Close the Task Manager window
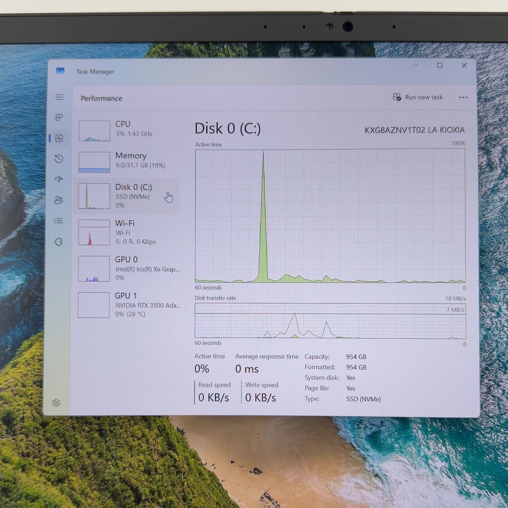508x508 pixels. click(x=464, y=65)
